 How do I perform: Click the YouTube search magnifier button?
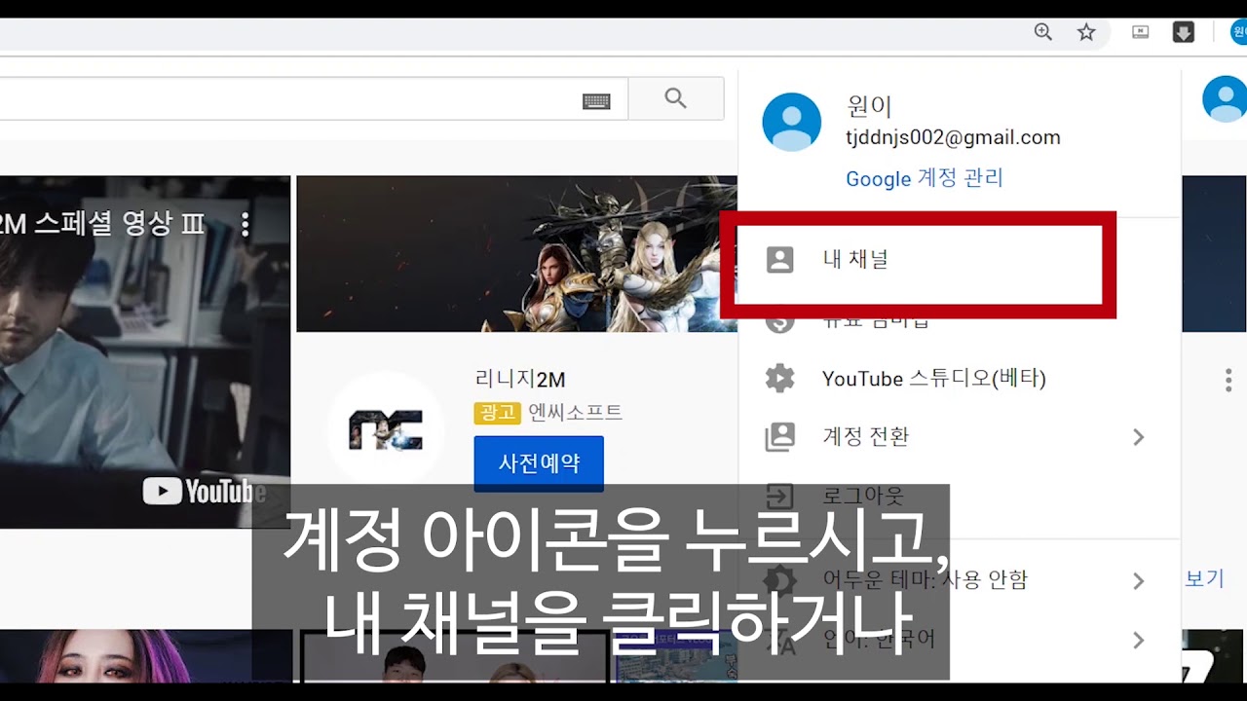676,98
